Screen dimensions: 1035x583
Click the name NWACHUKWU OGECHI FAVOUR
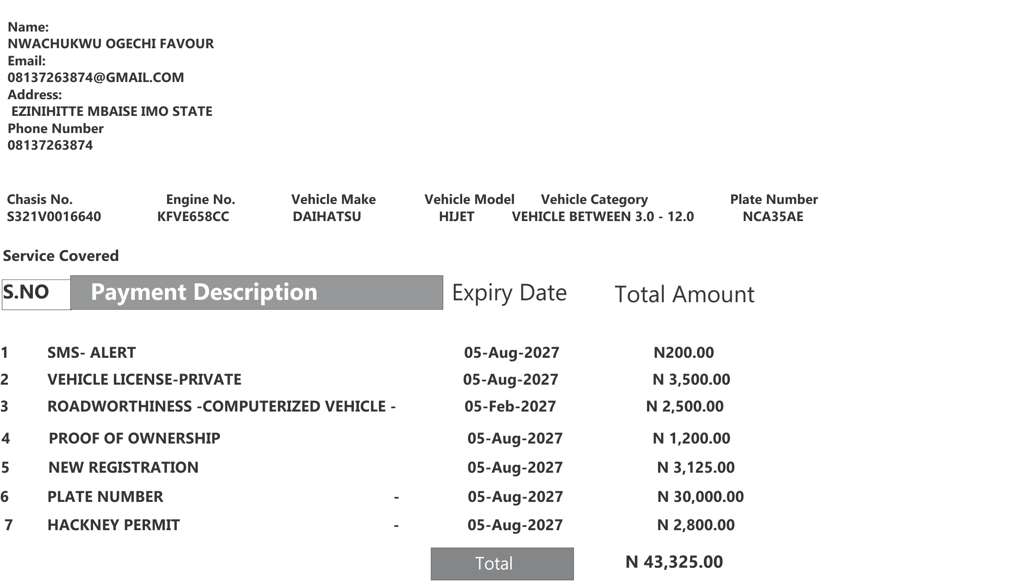tap(111, 44)
